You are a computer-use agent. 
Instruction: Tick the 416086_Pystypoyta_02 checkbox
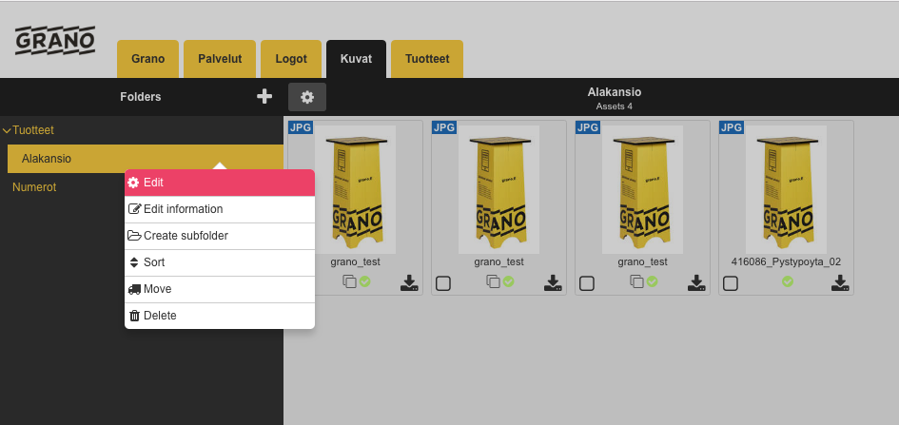(731, 283)
